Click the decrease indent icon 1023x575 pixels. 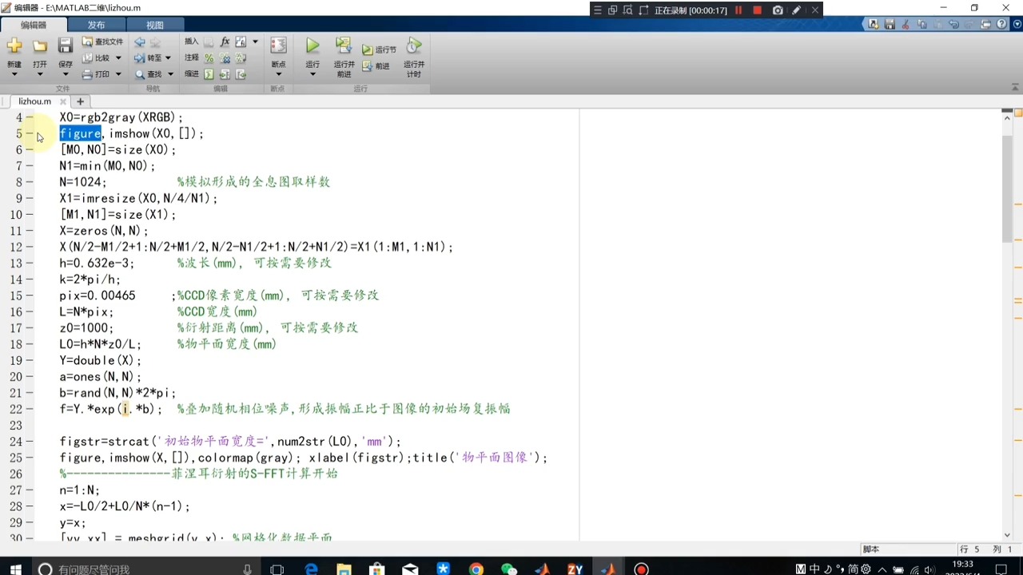coord(241,74)
